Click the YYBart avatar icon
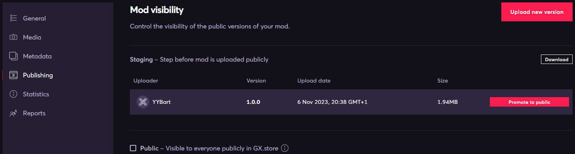 (143, 102)
